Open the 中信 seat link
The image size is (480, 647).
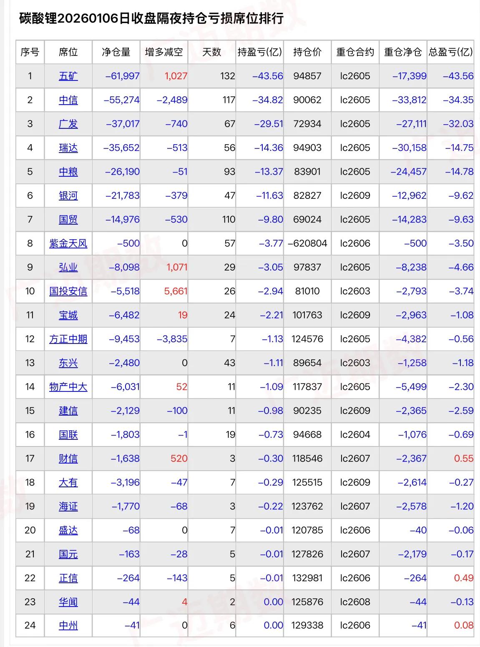[68, 100]
